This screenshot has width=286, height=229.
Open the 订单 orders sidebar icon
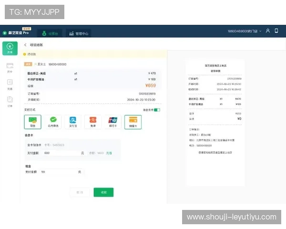click(x=10, y=102)
